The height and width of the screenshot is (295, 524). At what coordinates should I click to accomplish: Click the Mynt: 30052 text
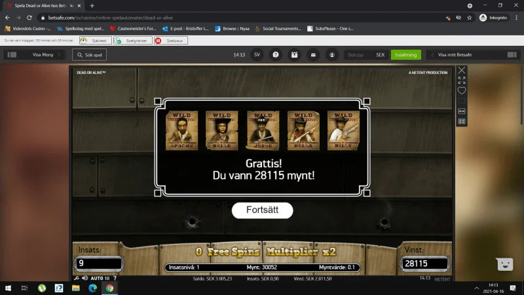261,267
